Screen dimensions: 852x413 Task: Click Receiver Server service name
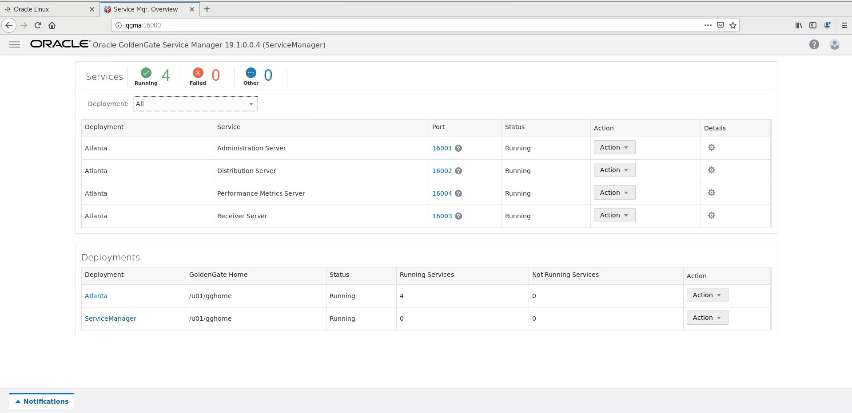coord(242,216)
